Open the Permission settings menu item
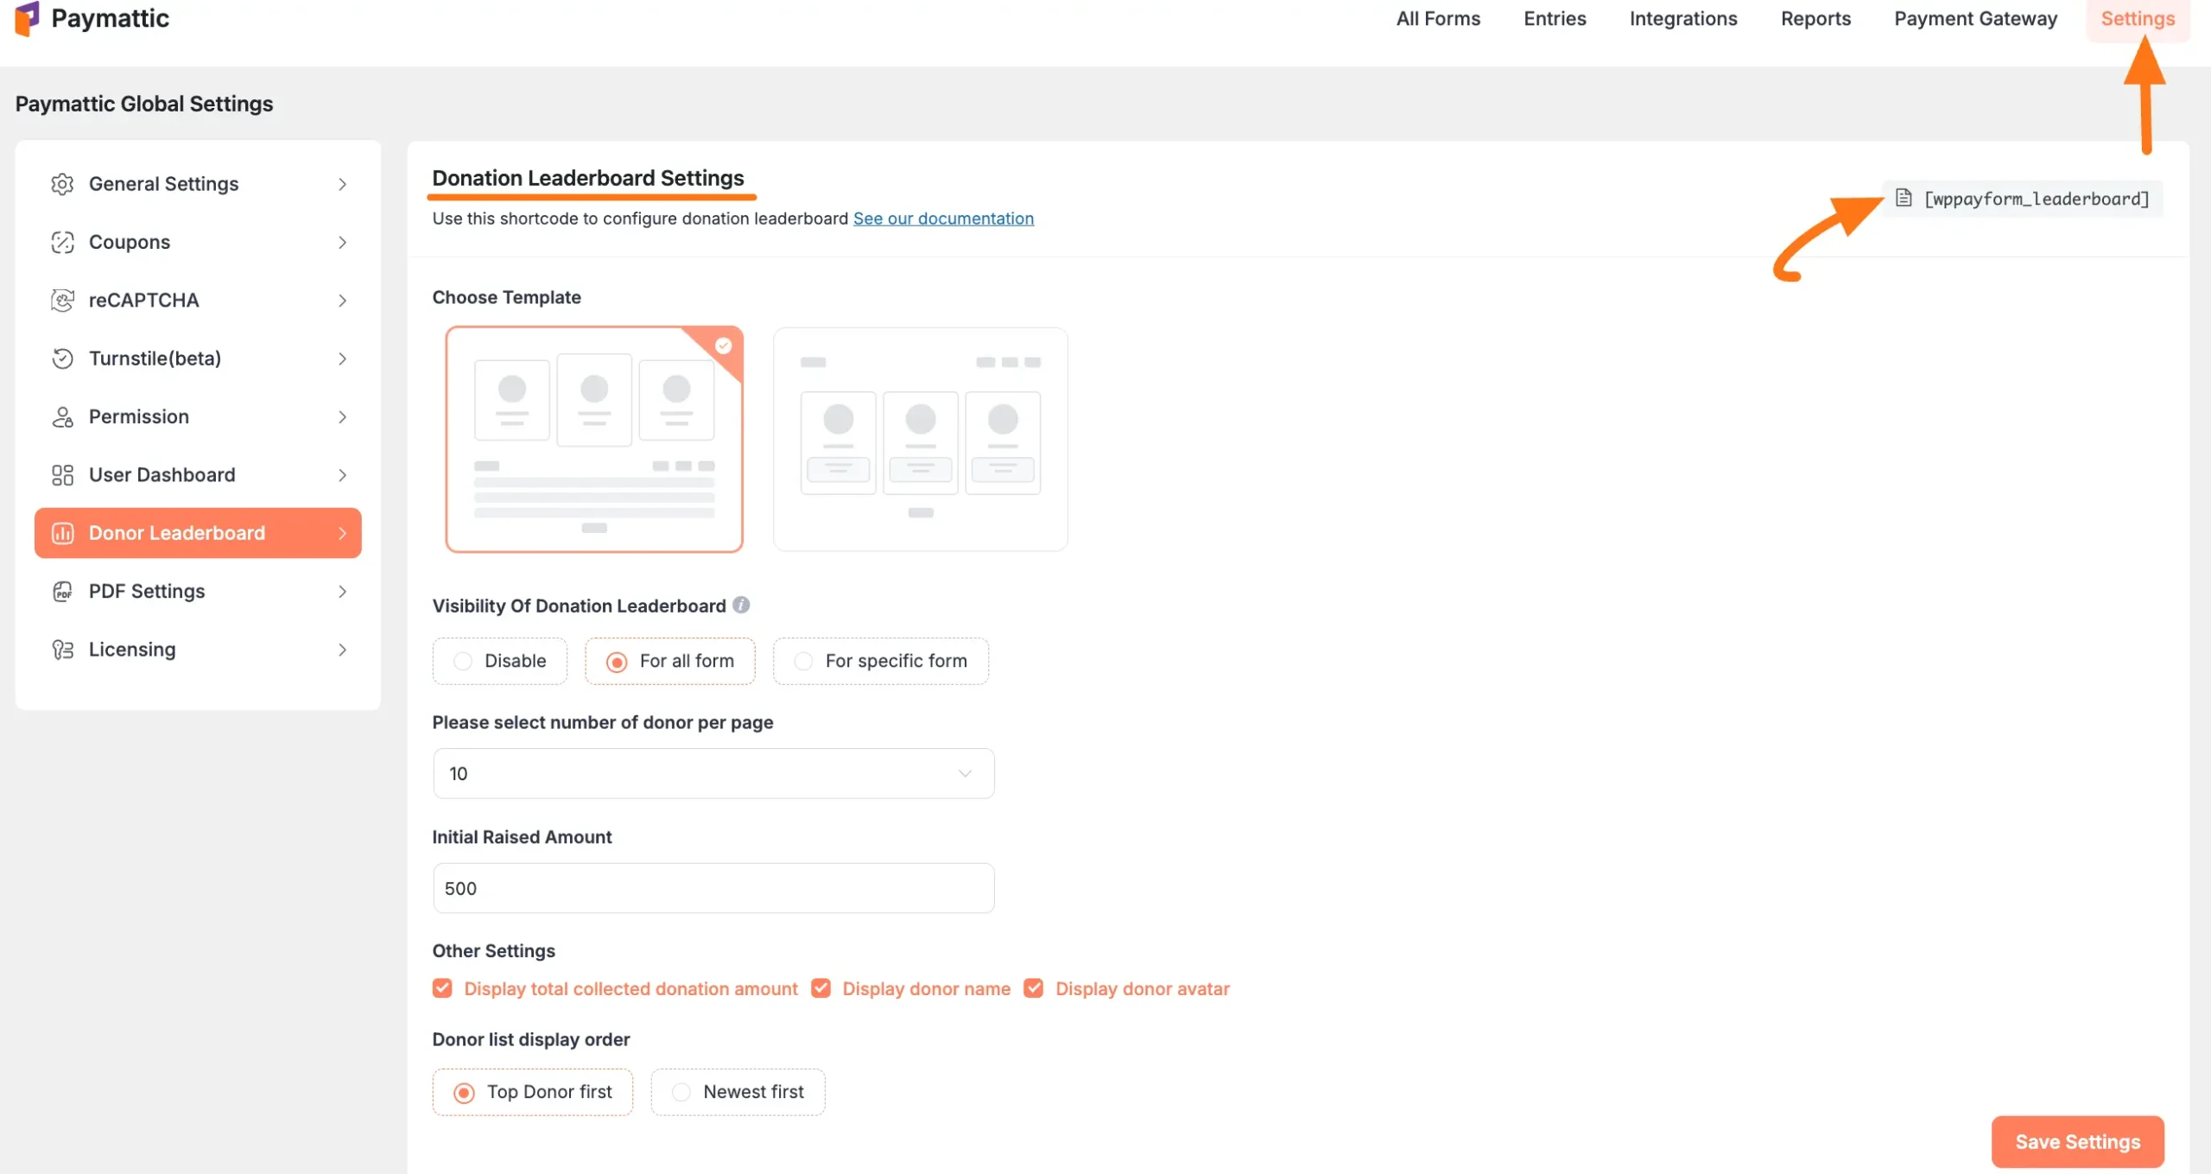This screenshot has height=1174, width=2211. pyautogui.click(x=198, y=416)
